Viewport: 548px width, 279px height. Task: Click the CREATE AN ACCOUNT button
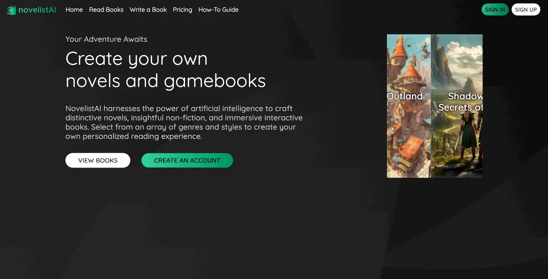[x=187, y=161]
